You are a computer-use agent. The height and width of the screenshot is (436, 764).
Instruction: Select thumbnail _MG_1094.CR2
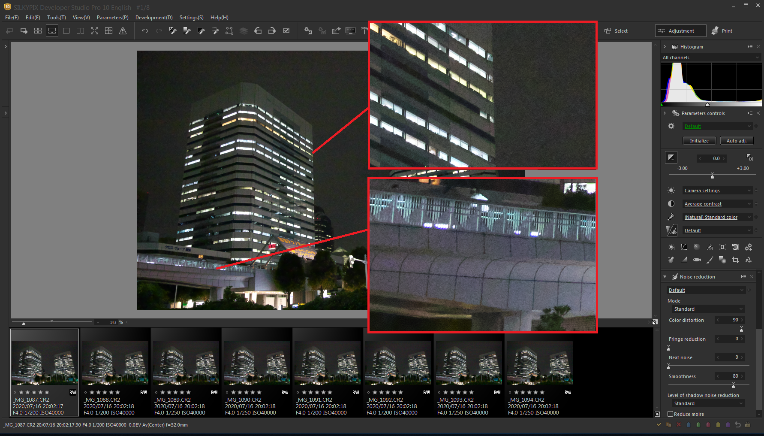539,372
